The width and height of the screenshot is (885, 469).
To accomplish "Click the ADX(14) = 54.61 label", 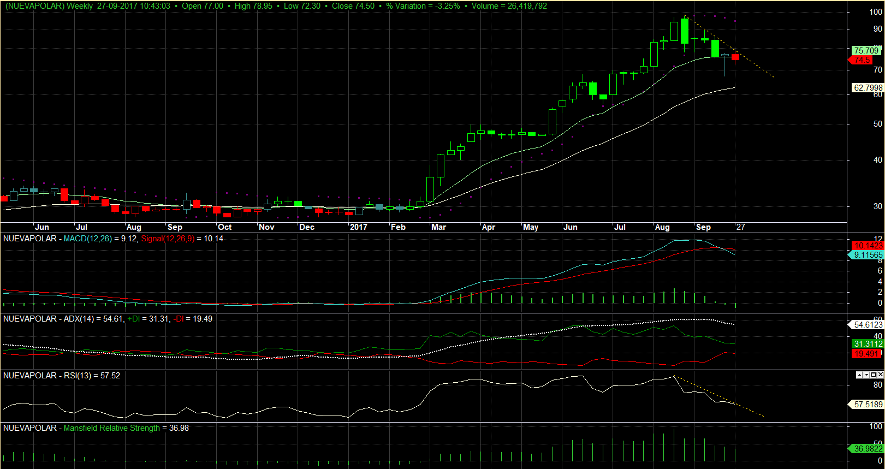I will (x=93, y=319).
